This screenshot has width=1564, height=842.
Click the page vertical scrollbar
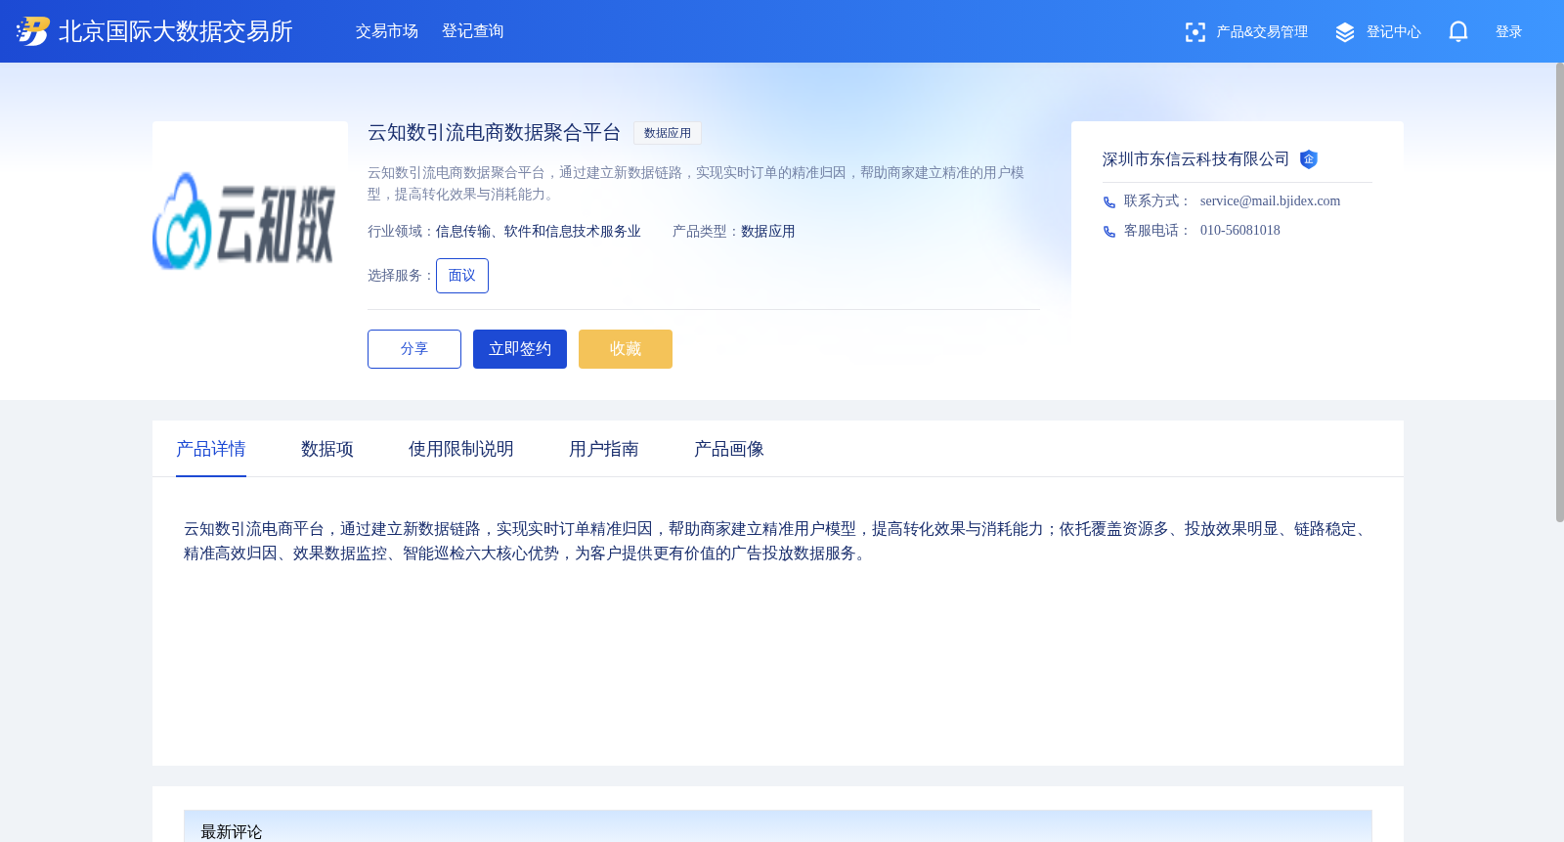(x=1559, y=292)
